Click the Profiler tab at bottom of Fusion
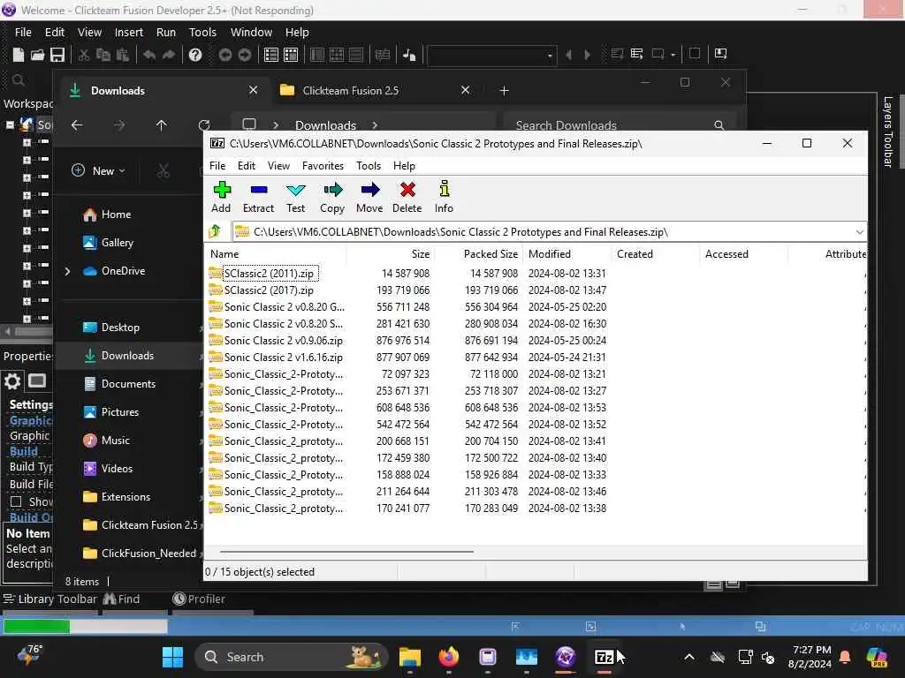The width and height of the screenshot is (905, 678). pyautogui.click(x=199, y=599)
